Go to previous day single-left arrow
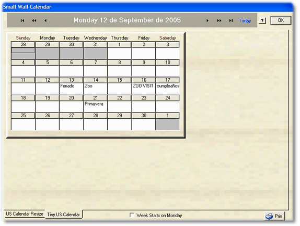Screen dimensions: 300x226 pyautogui.click(x=45, y=20)
